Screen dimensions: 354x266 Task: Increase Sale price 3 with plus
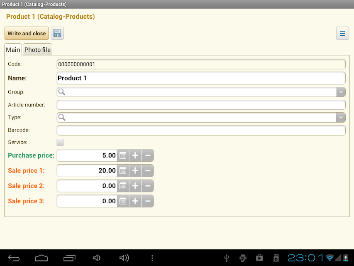(x=135, y=201)
